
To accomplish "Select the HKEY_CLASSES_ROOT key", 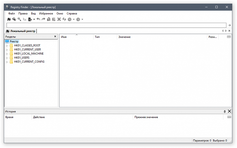I will click(x=27, y=45).
